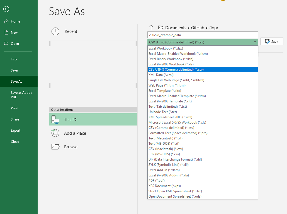Select DIF (Data Interchange Format)
This screenshot has width=287, height=214.
(203, 159)
